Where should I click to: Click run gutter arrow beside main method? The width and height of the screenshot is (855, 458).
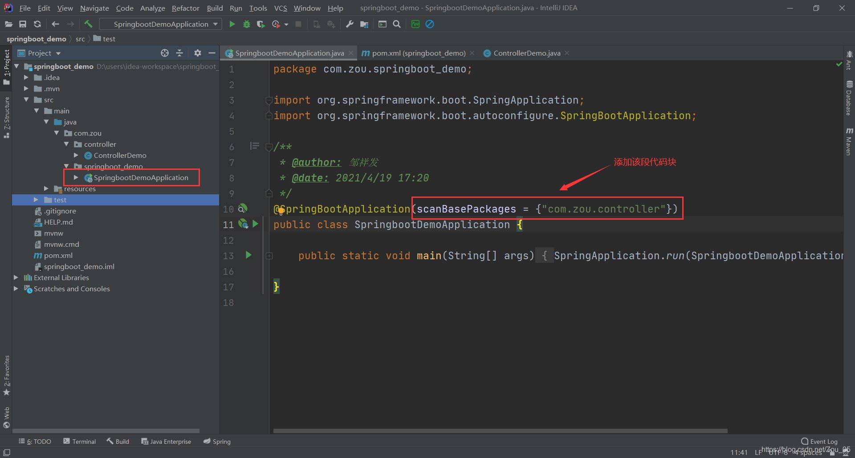coord(248,255)
